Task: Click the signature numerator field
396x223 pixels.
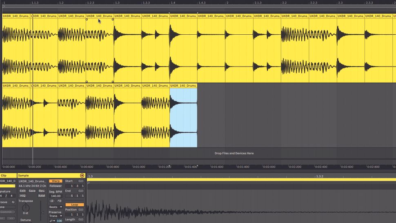Action: [2, 196]
